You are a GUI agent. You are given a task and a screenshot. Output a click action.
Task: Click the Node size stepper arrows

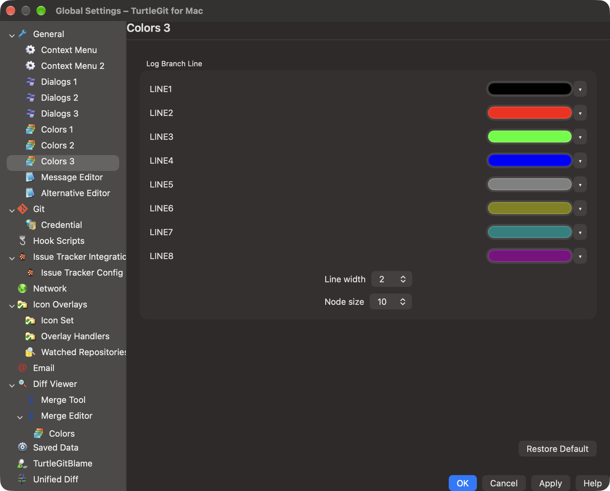(403, 301)
